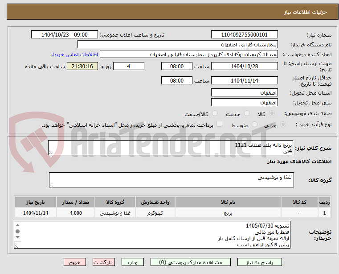This screenshot has width=339, height=274.
Task: Select the متوسط purchase type radio
Action: [254, 125]
